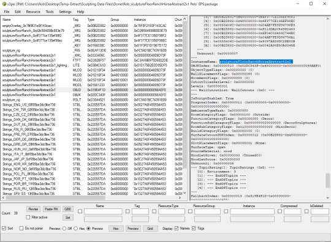
Task: Click the Hex button beside Preview
Action: tap(116, 229)
